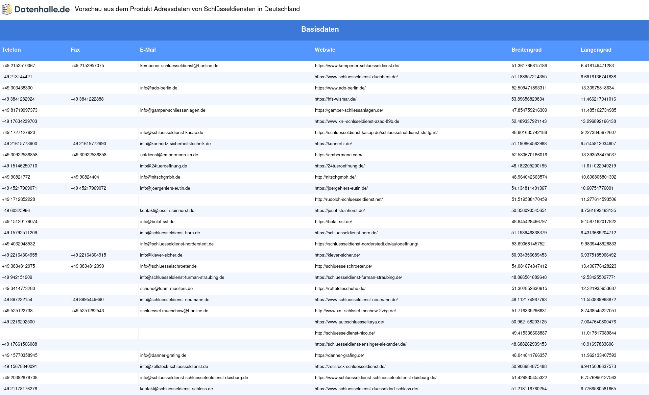Open the konnertz.de website link

(x=333, y=144)
